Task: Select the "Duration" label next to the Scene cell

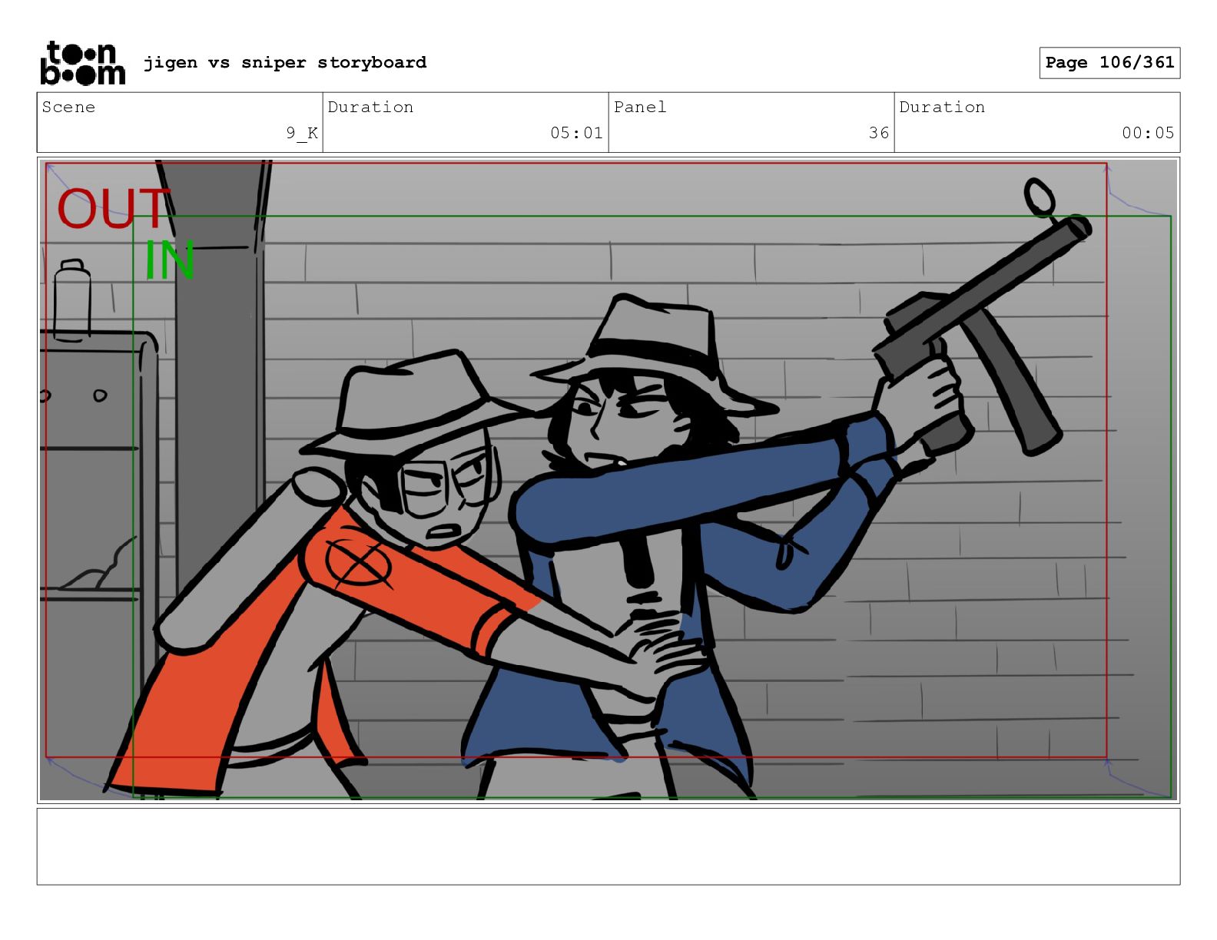Action: [x=370, y=107]
